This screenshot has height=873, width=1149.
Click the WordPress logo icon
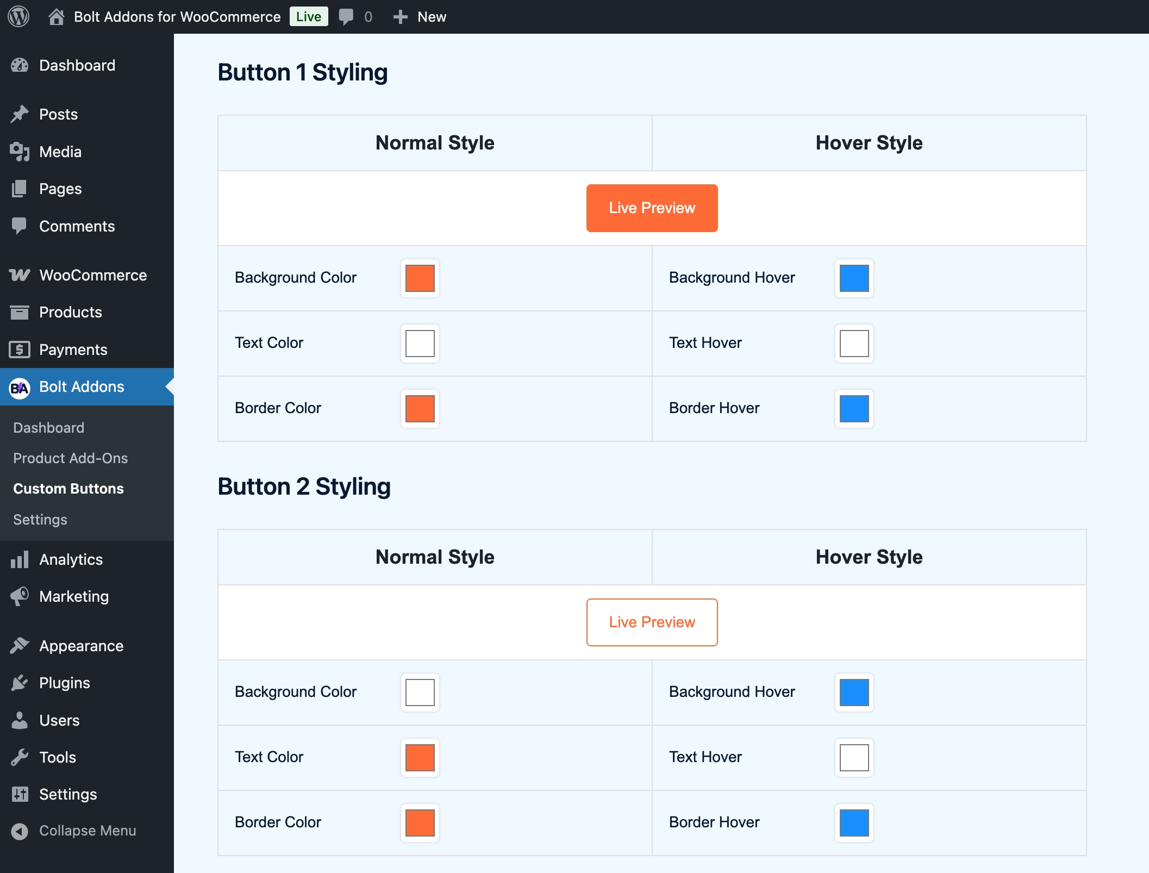(18, 16)
